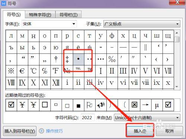
Task: Pick recent right arrow → symbol
Action: coord(145,105)
